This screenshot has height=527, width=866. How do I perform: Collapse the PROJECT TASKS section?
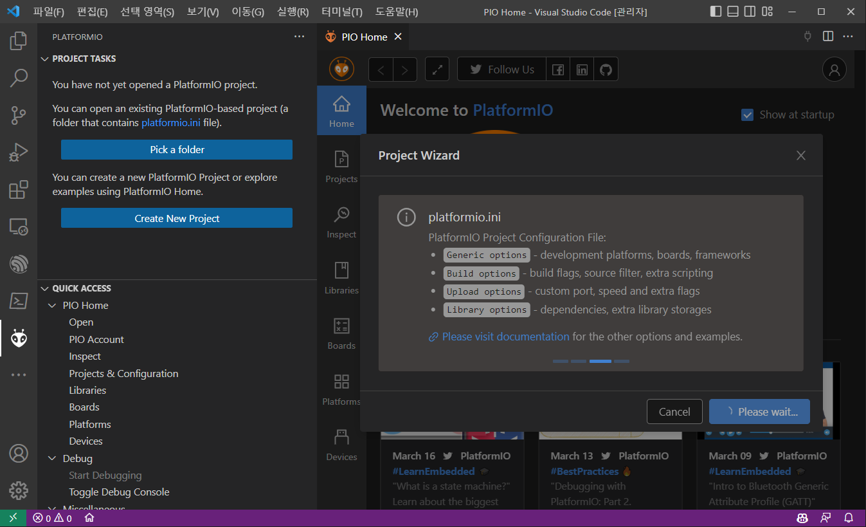tap(44, 59)
